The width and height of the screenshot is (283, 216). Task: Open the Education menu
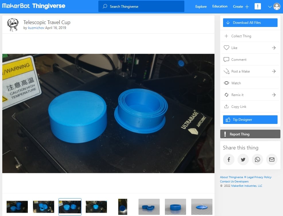click(220, 6)
